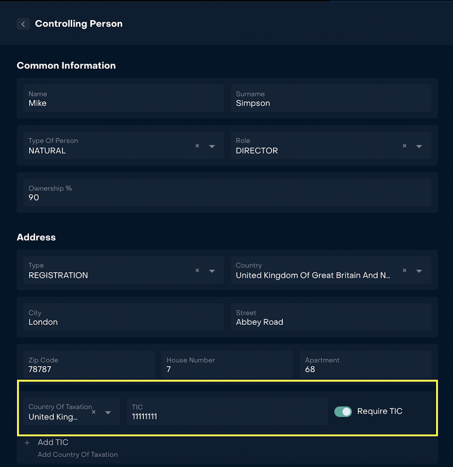Clear the address Country selection
This screenshot has height=467, width=453.
tap(405, 270)
